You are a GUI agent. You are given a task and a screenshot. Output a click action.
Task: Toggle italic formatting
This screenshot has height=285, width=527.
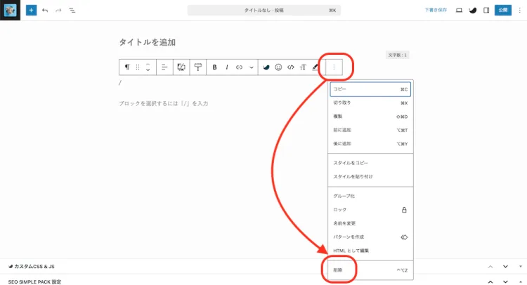tap(227, 67)
